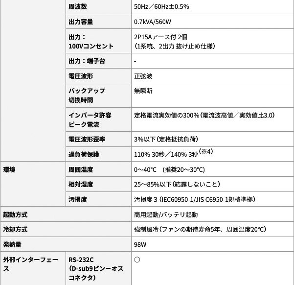Click the 無瞬断 value text
Image resolution: width=294 pixels, height=285 pixels.
click(x=143, y=91)
